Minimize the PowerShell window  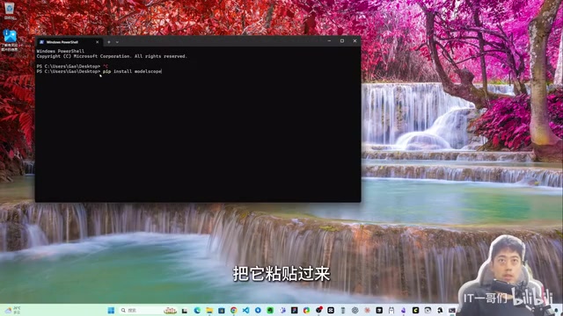click(329, 41)
